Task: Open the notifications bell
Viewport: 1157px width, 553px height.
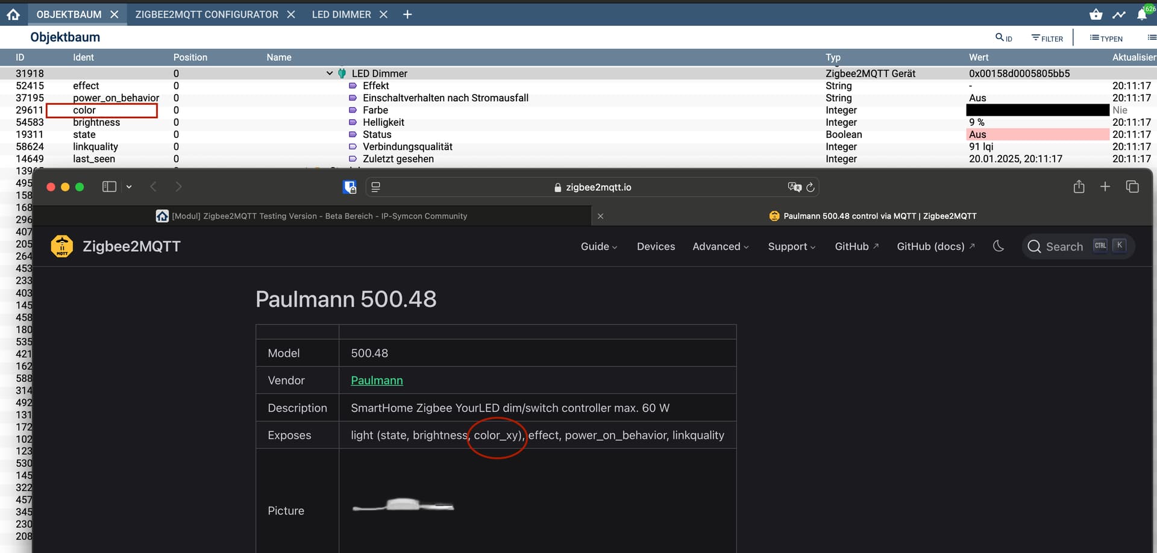Action: [x=1142, y=14]
